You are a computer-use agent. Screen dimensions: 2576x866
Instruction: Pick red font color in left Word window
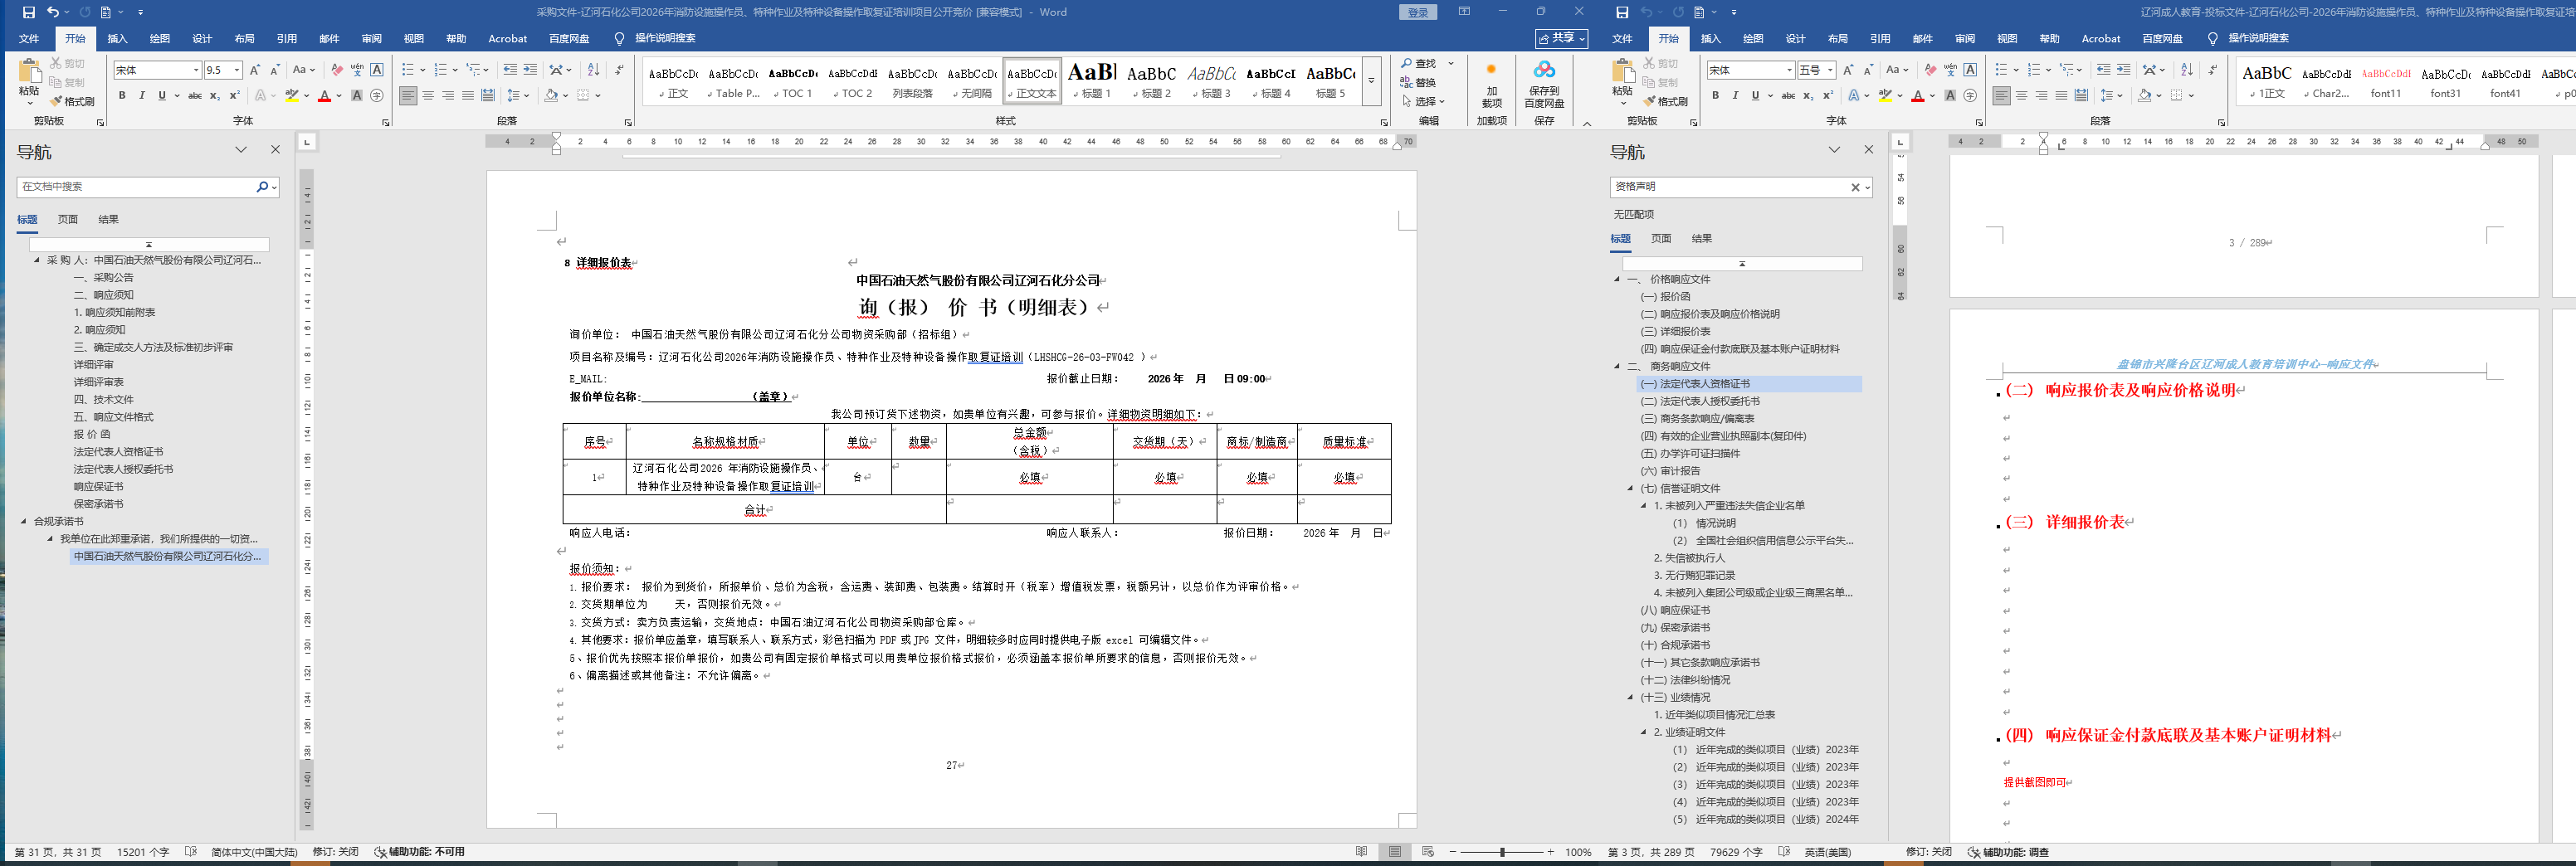point(324,96)
